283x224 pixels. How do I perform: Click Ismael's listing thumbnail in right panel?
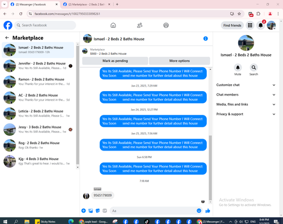coord(246,43)
